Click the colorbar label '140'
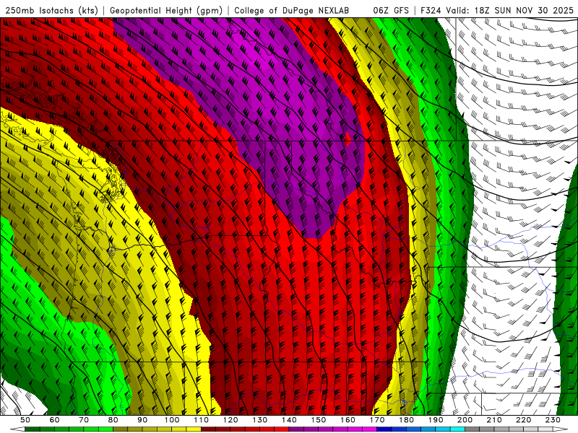Image resolution: width=578 pixels, height=433 pixels. [289, 420]
